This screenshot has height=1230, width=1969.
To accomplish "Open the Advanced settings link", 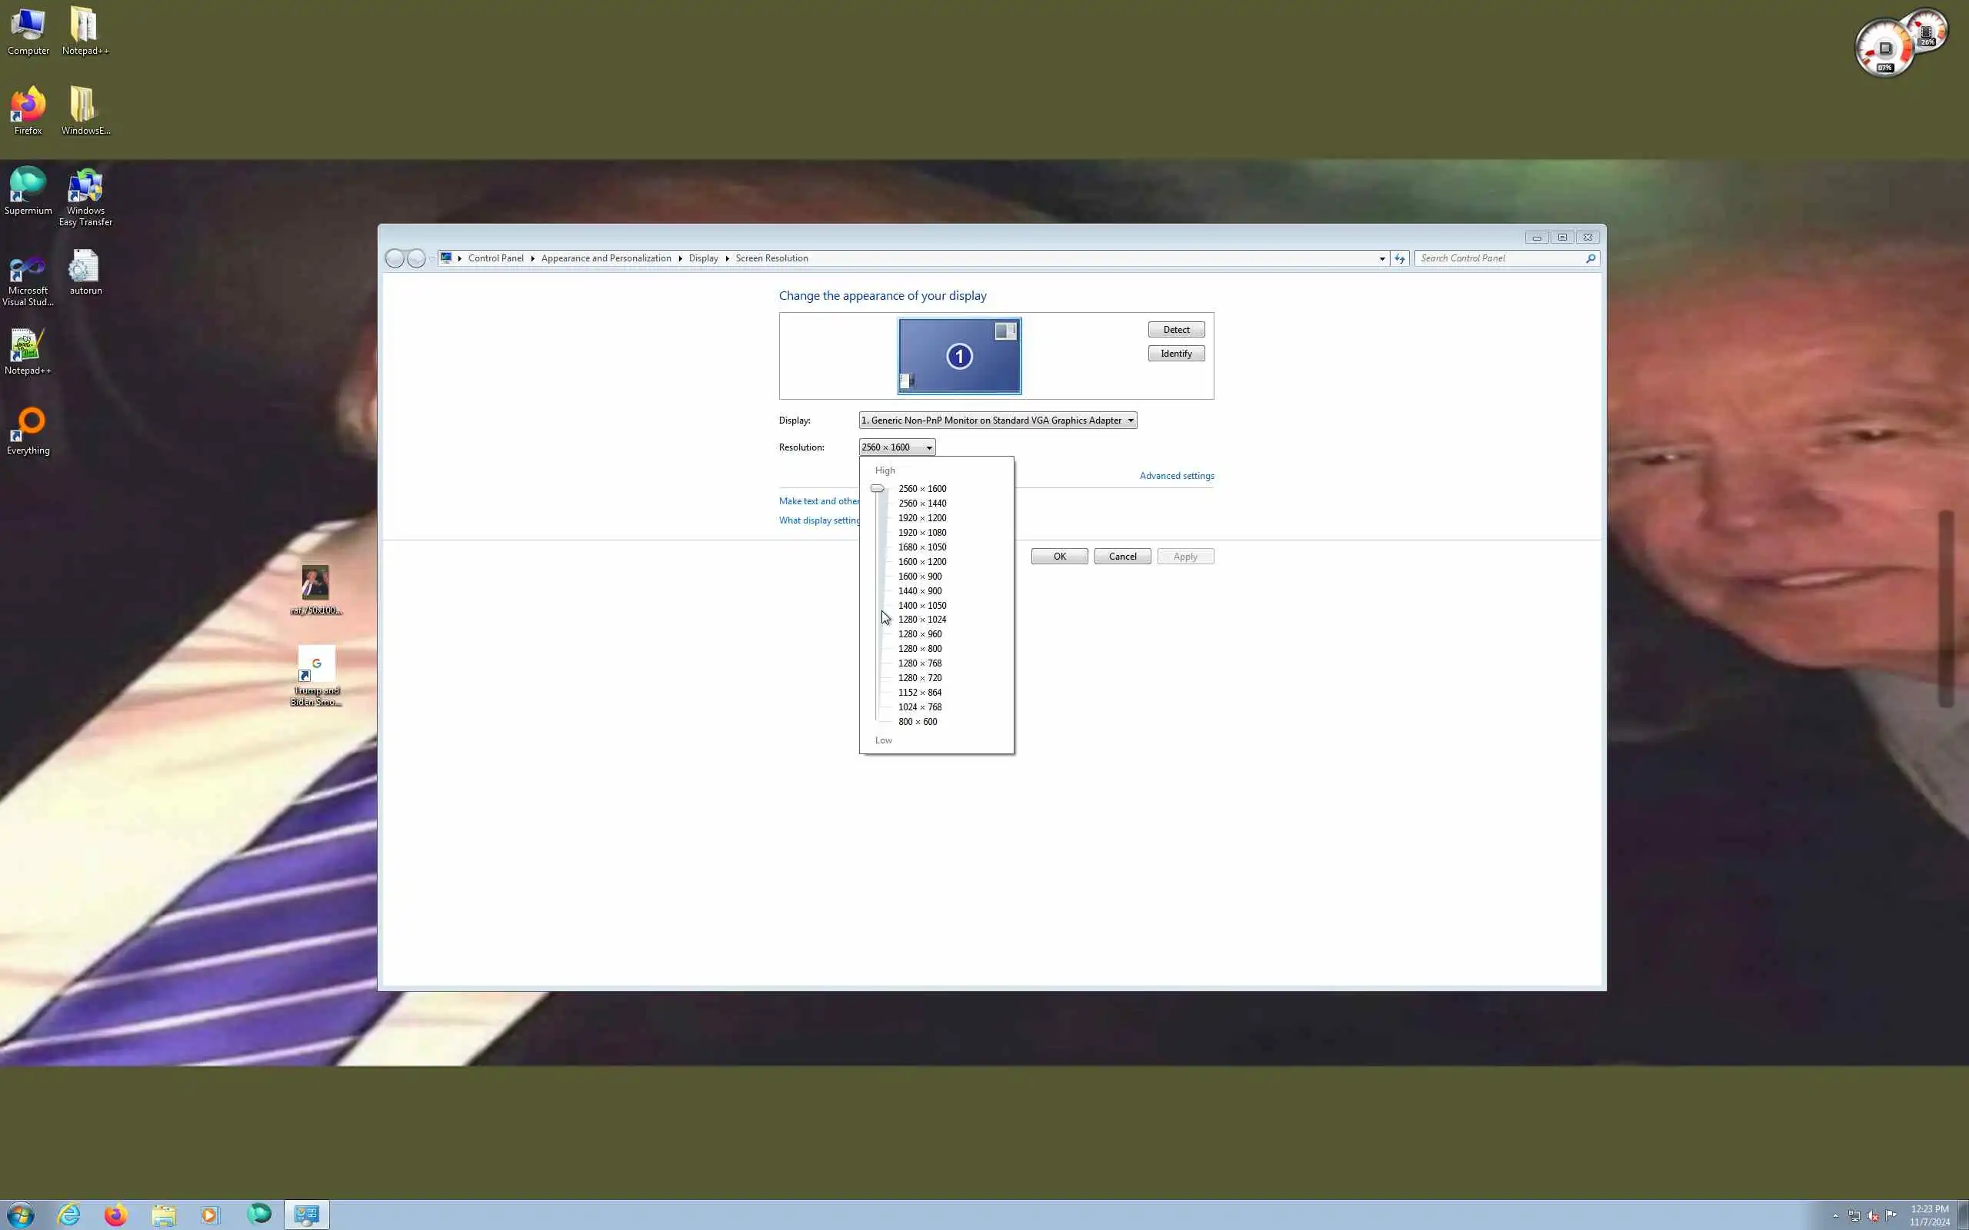I will pos(1177,476).
